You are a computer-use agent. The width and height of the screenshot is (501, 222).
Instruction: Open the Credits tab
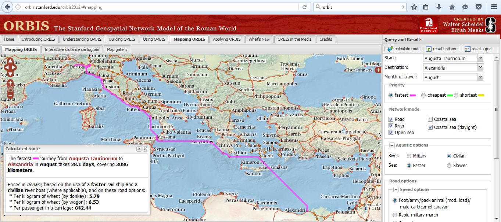326,39
